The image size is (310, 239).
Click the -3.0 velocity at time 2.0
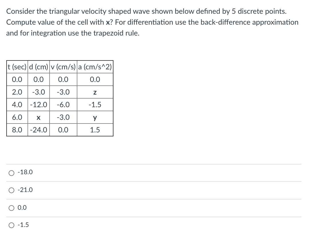click(63, 92)
